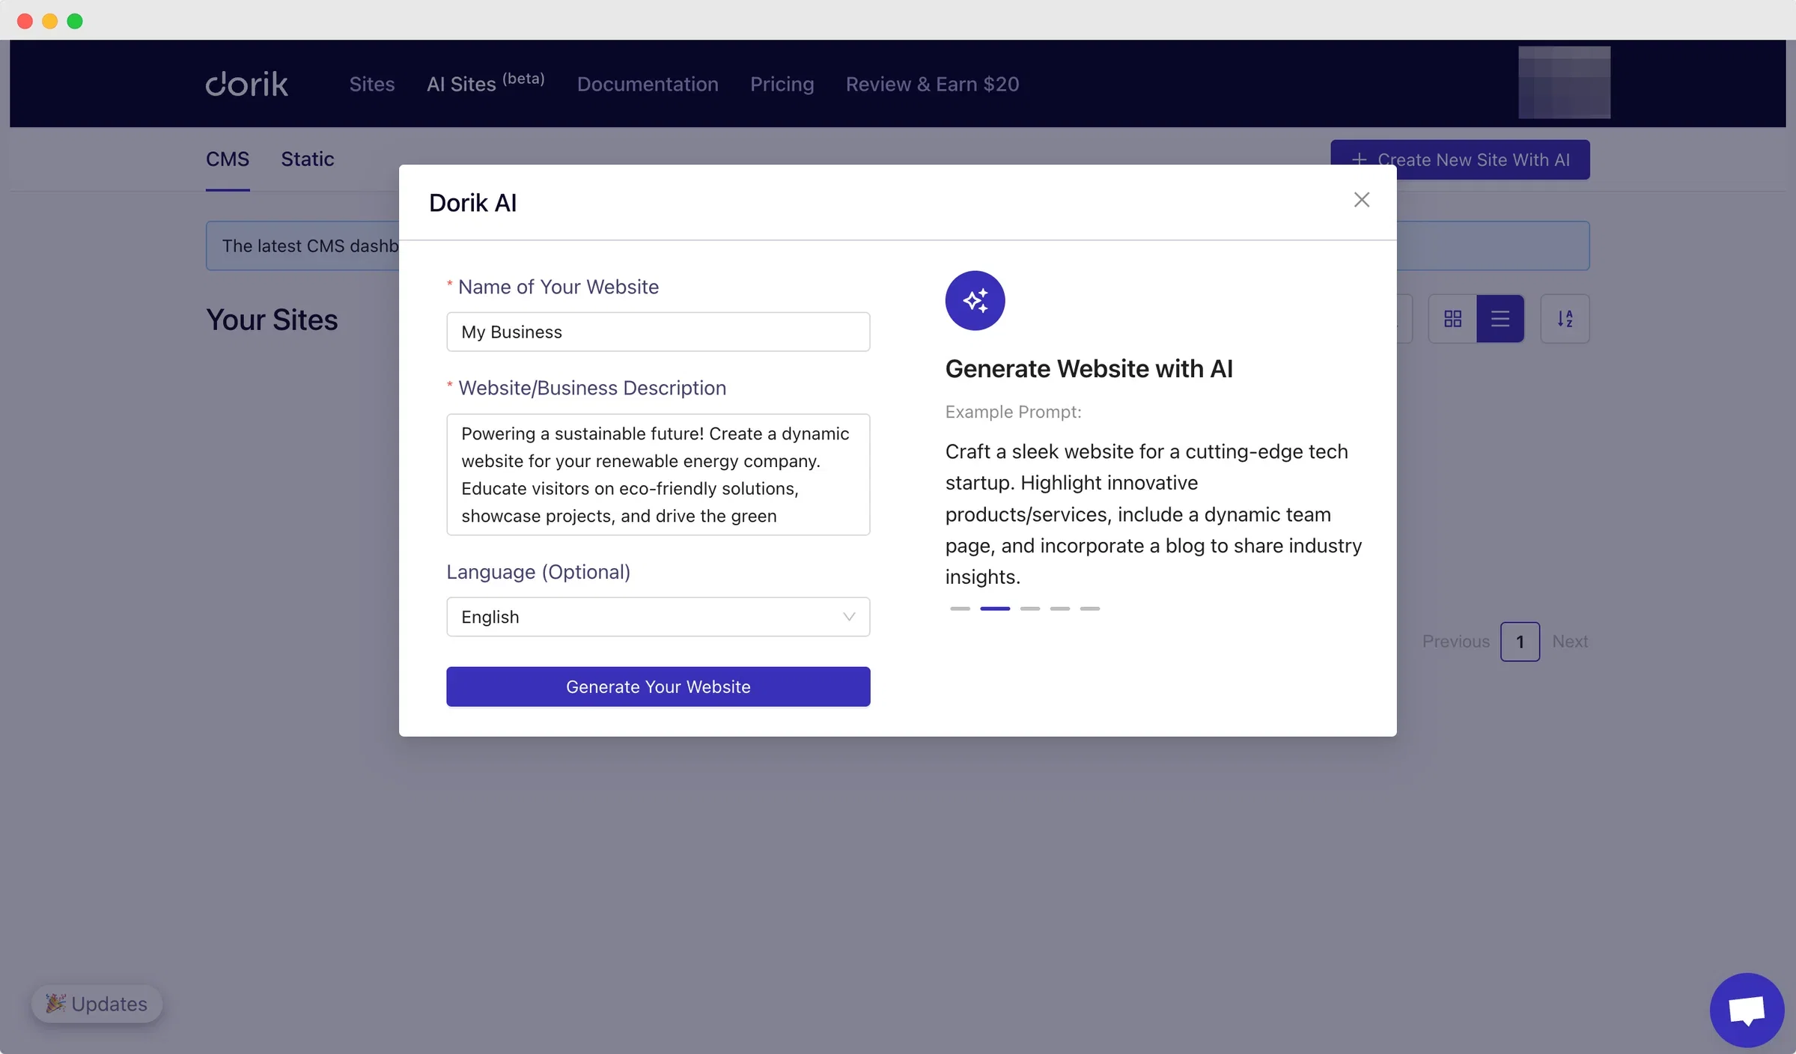This screenshot has height=1054, width=1796.
Task: Click Generate Your Website button
Action: pyautogui.click(x=658, y=686)
